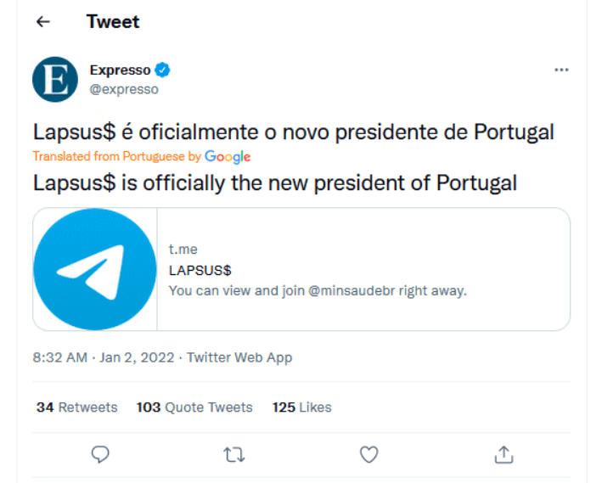The image size is (602, 483).
Task: Open Expresso's profile picture
Action: point(55,80)
